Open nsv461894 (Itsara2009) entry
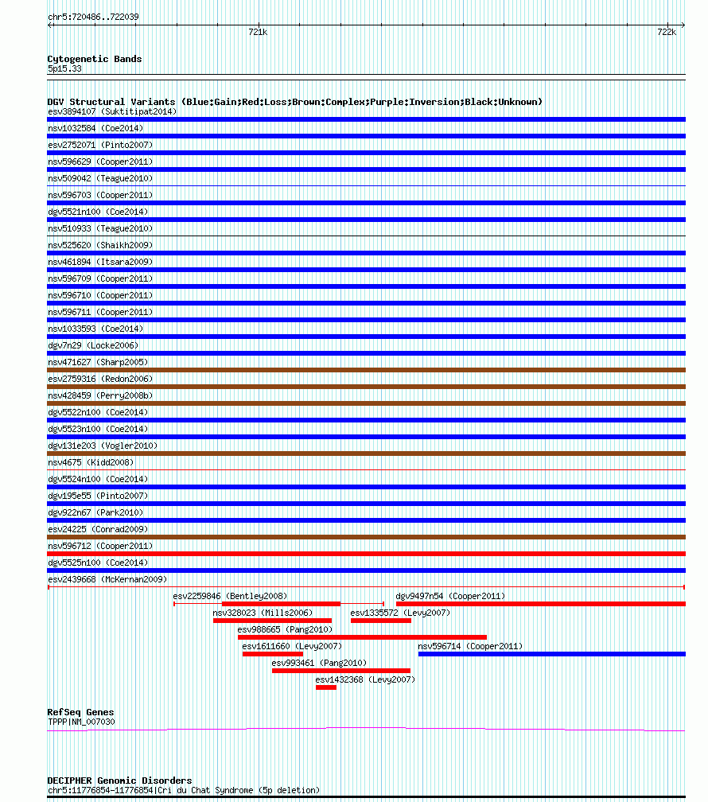This screenshot has width=708, height=802. pyautogui.click(x=100, y=262)
